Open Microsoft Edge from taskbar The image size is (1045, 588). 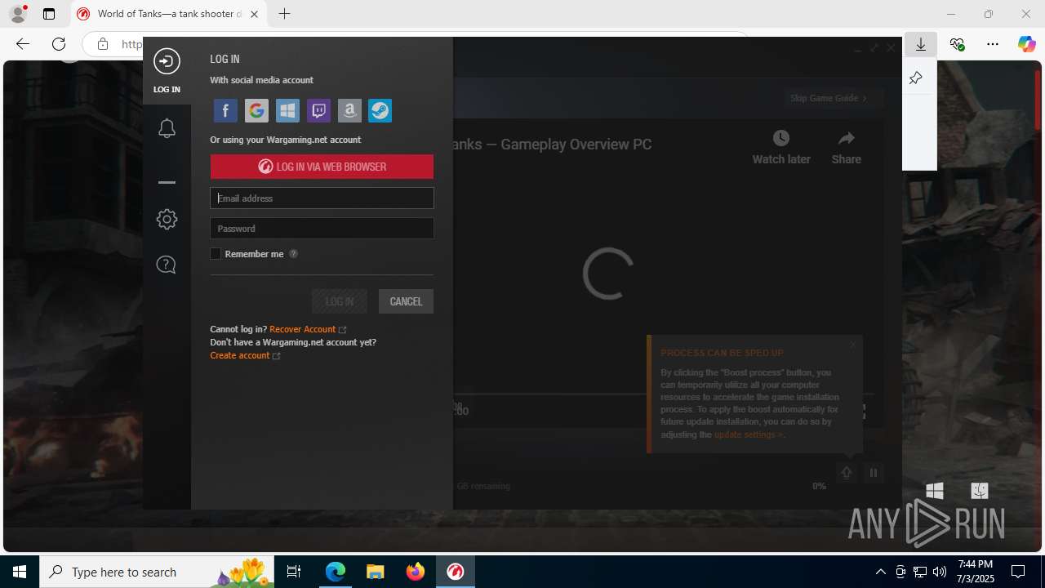[336, 572]
